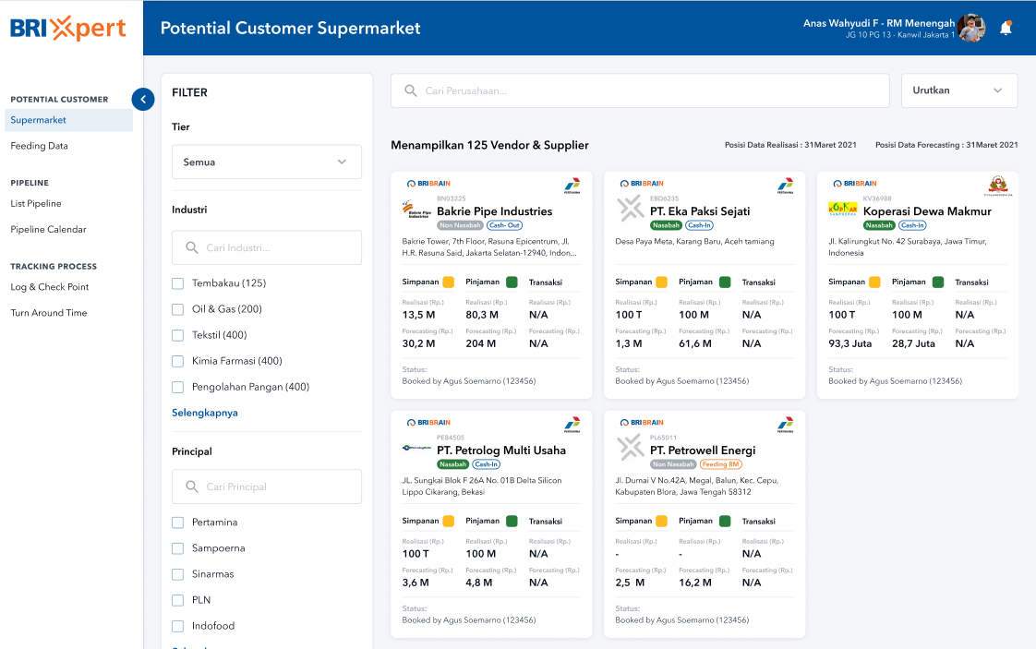Enable the Sinarmas principal filter
The height and width of the screenshot is (649, 1036).
click(x=177, y=574)
